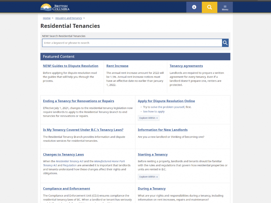Go to the Home breadcrumb
271x203 pixels.
click(47, 18)
